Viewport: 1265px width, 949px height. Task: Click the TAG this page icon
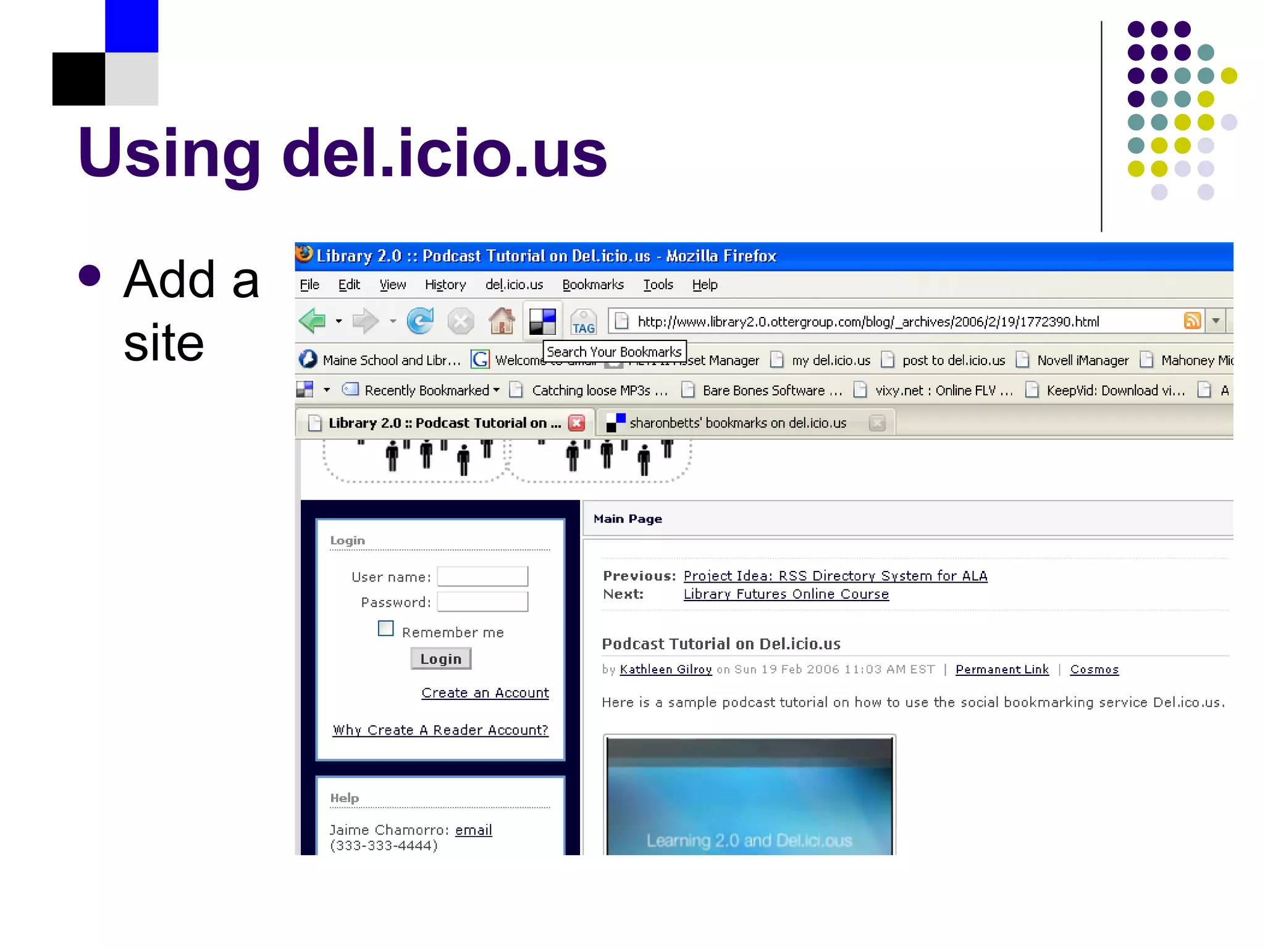pos(583,322)
